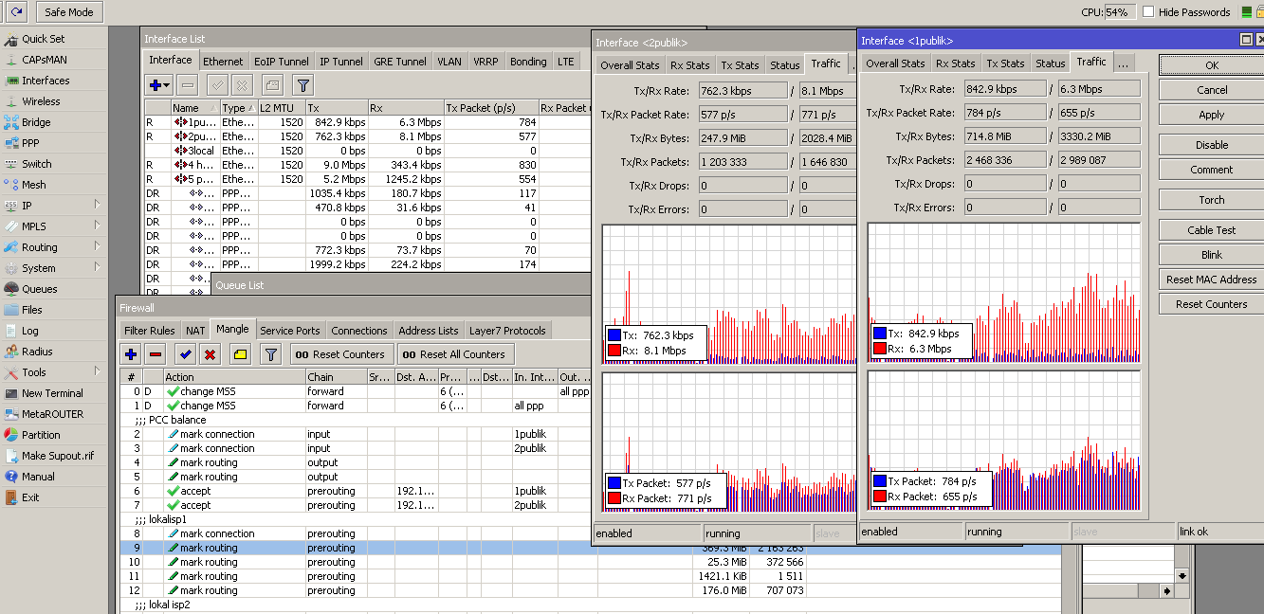
Task: Open the Bridge menu
Action: (x=36, y=122)
